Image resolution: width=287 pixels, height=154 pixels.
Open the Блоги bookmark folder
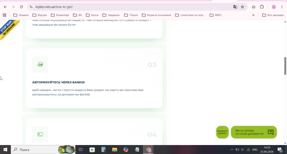pos(92,15)
